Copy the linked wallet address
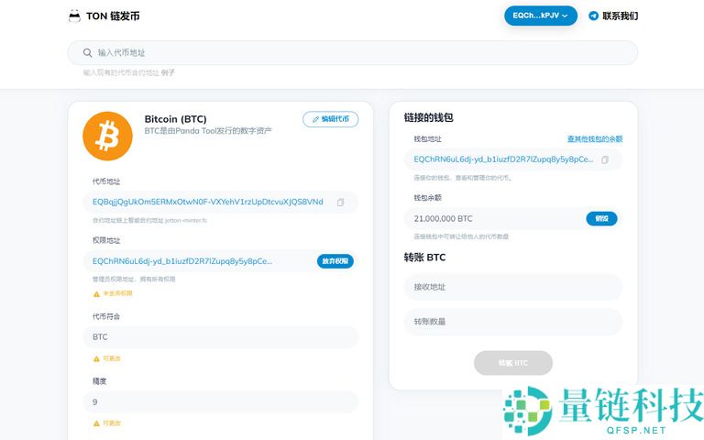The height and width of the screenshot is (440, 704). (605, 159)
